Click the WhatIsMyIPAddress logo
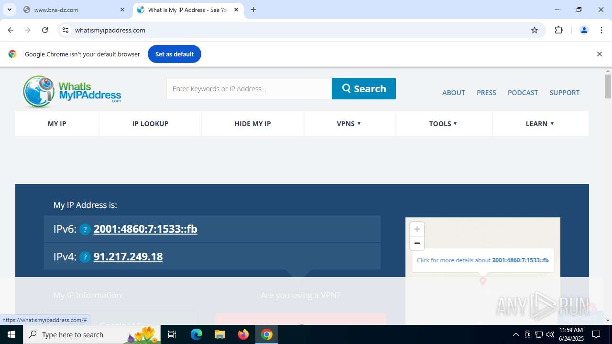 [72, 91]
